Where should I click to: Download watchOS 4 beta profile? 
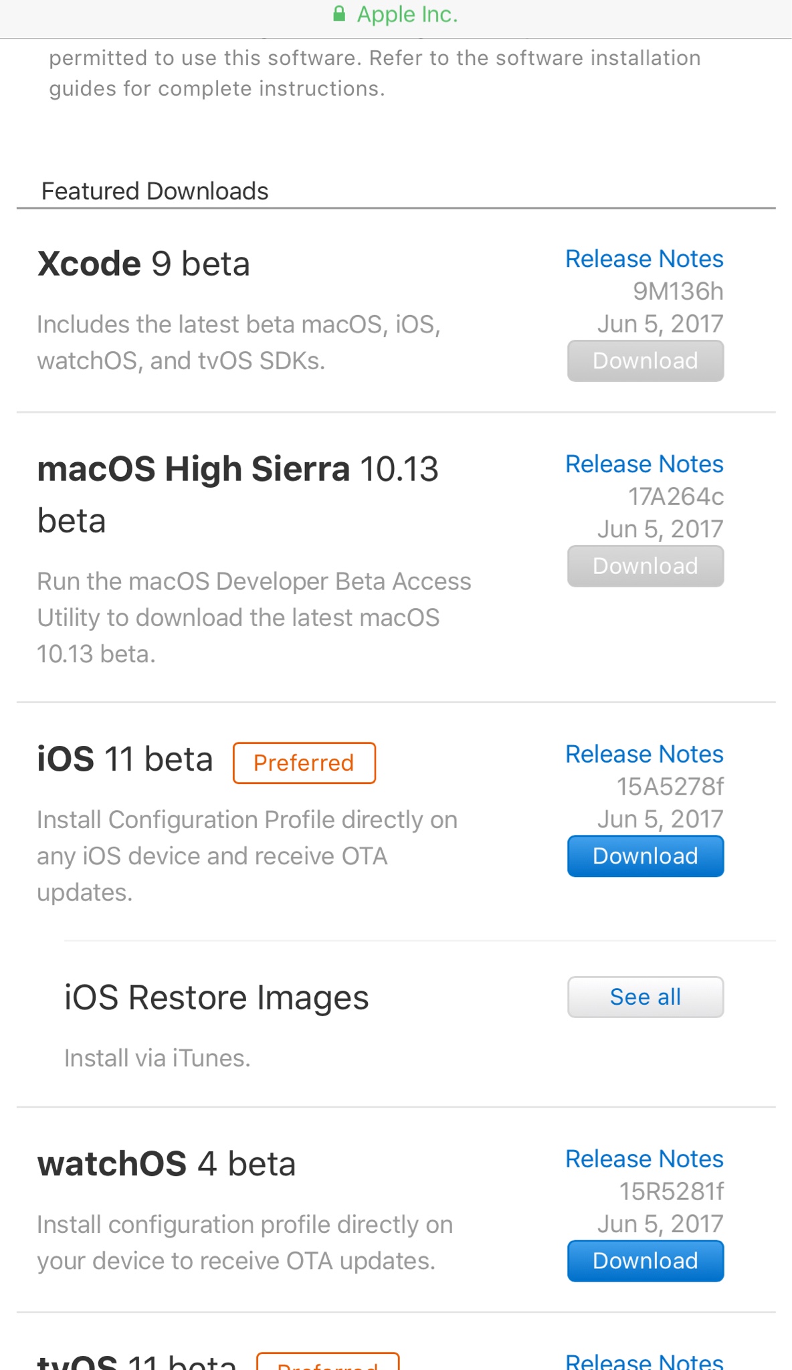(x=645, y=1260)
